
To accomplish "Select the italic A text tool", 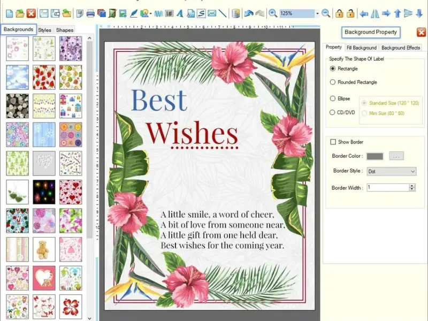I will coord(180,13).
